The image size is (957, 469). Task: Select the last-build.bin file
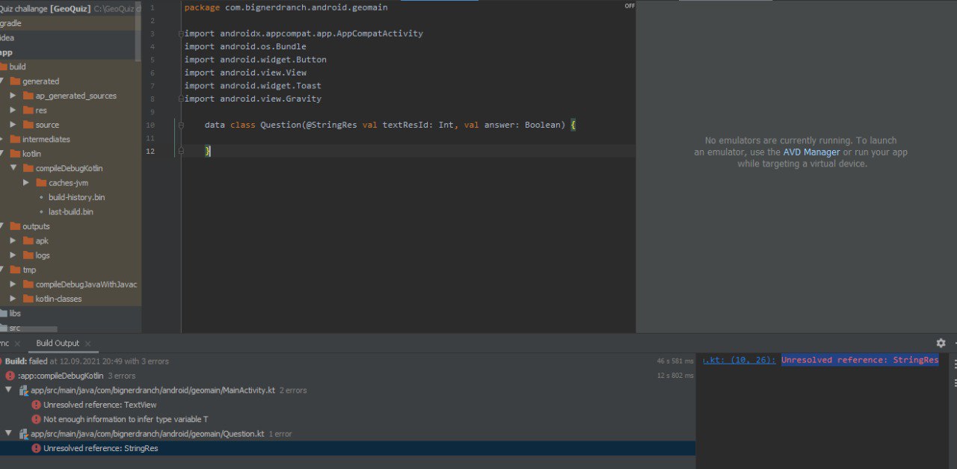point(71,212)
